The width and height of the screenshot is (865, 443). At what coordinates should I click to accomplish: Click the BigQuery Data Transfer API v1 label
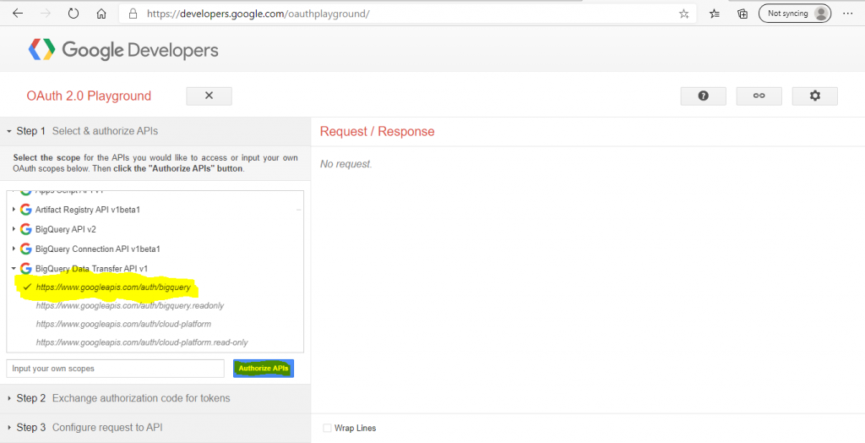(x=91, y=269)
